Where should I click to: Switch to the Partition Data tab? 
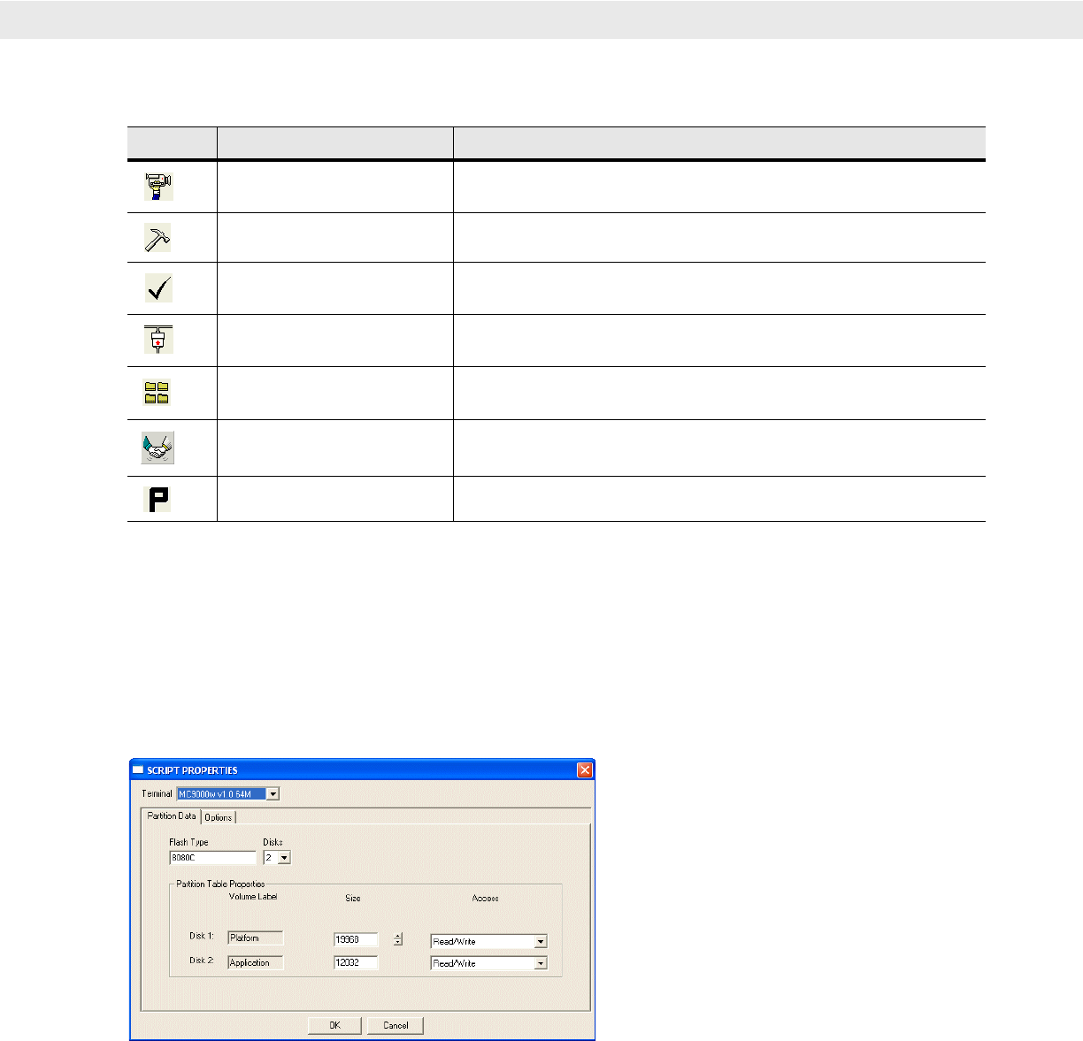[172, 815]
